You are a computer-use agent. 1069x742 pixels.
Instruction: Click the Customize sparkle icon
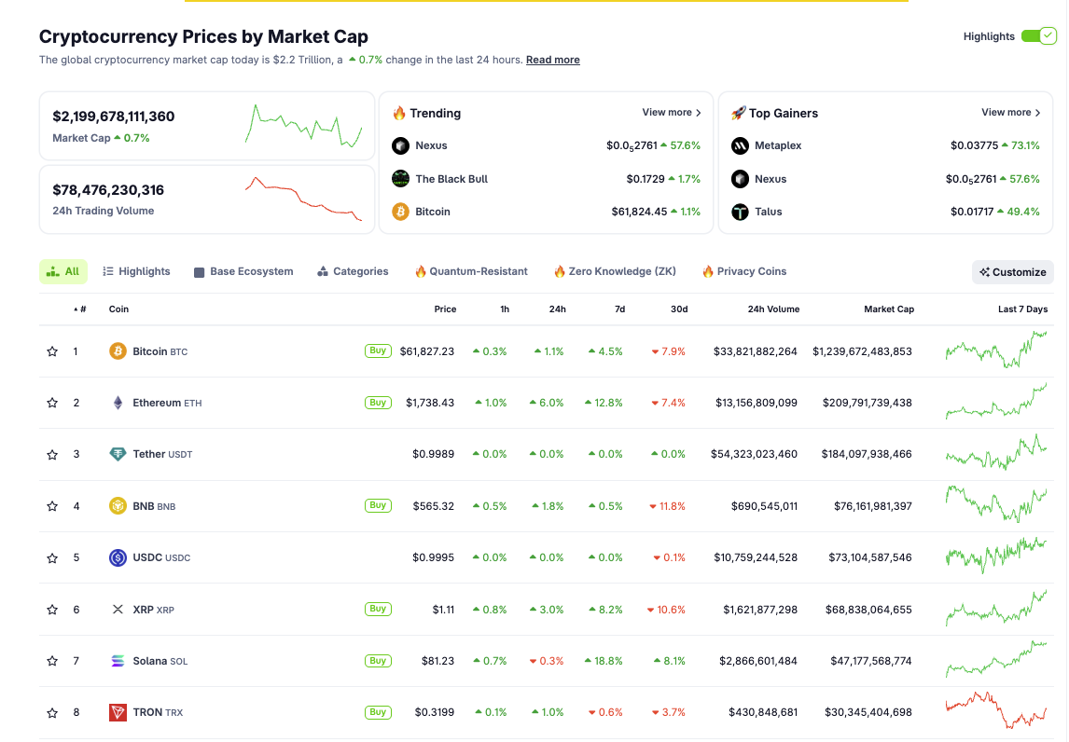[x=984, y=272]
